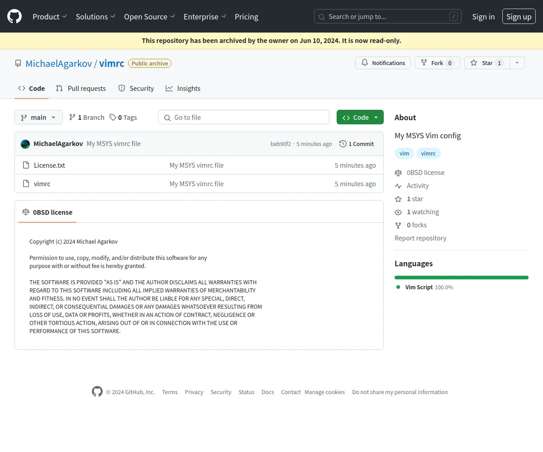Image resolution: width=543 pixels, height=452 pixels.
Task: Open the GitHub homepage logo in header
Action: tap(14, 17)
